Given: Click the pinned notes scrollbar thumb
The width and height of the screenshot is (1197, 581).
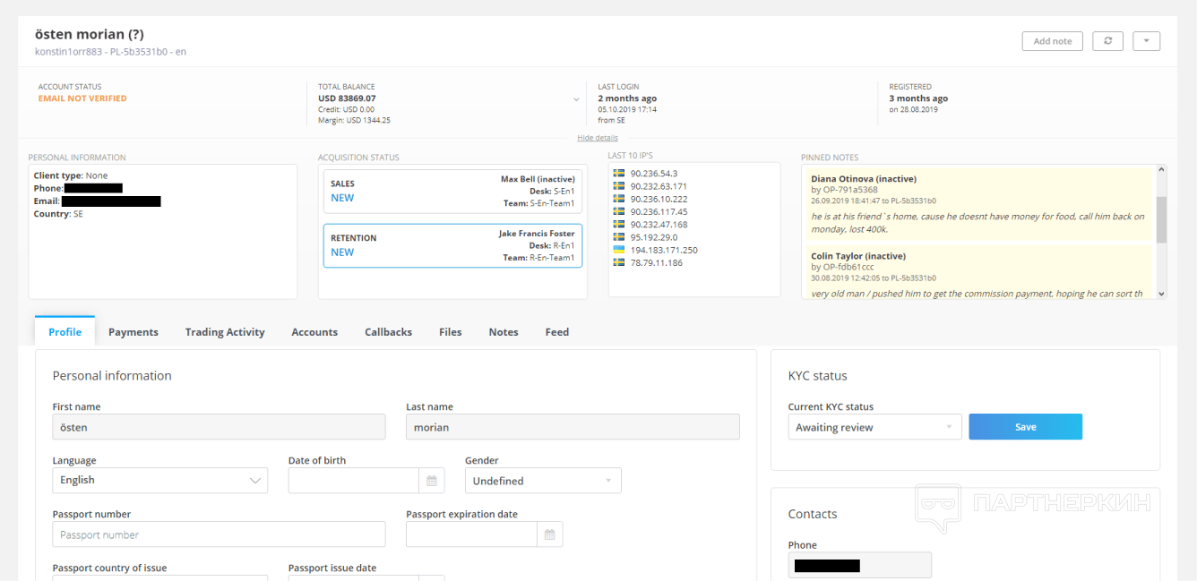Looking at the screenshot, I should 1161,219.
